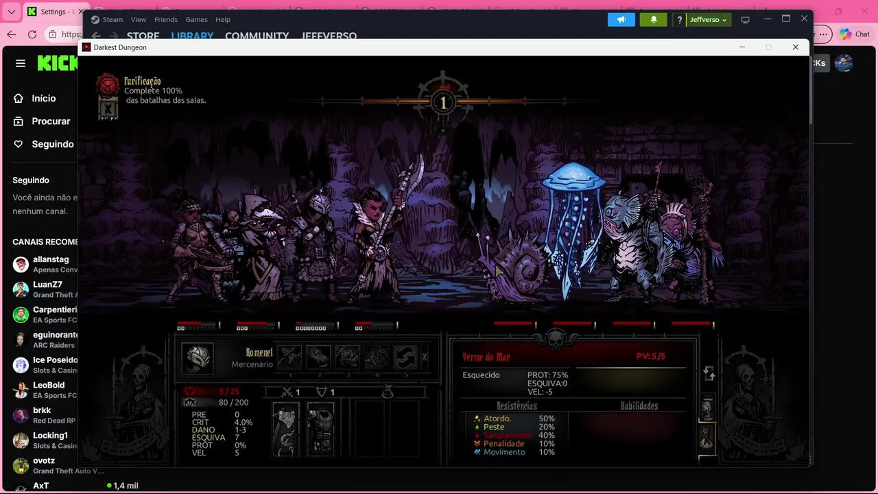878x494 pixels.
Task: Expand the browser tab list chevron
Action: pyautogui.click(x=11, y=12)
